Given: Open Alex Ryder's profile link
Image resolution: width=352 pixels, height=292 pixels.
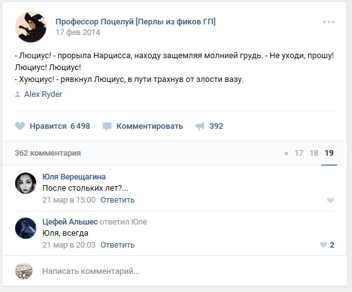Looking at the screenshot, I should click(x=43, y=94).
